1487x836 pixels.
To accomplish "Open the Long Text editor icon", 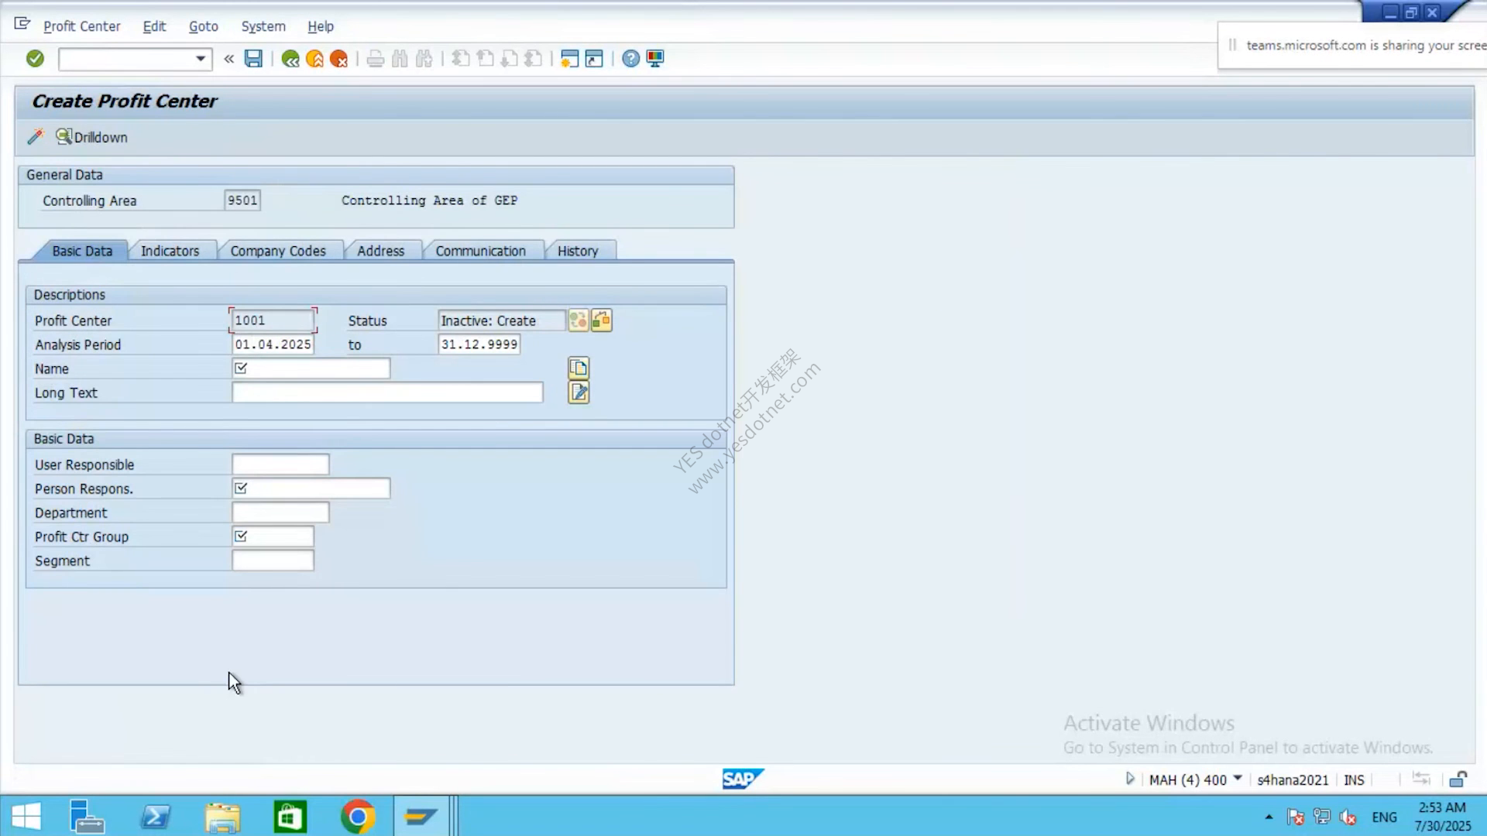I will tap(579, 392).
